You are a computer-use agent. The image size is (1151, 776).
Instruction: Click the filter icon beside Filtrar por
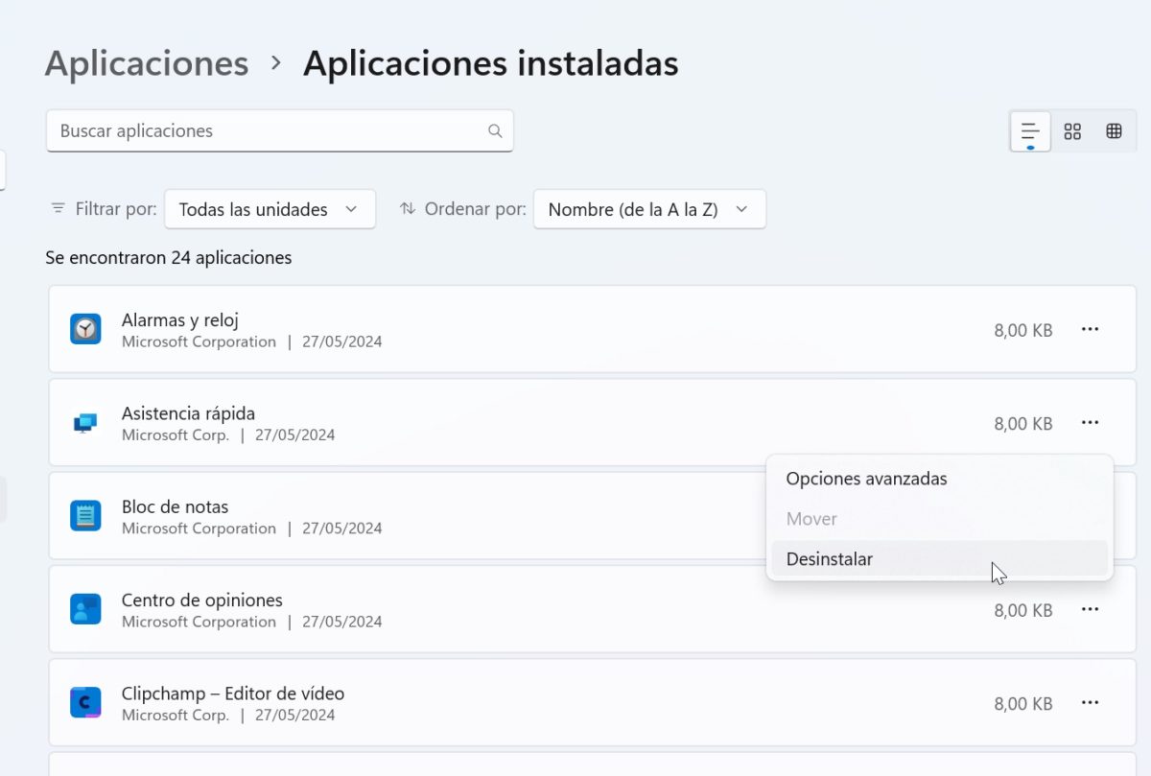59,208
